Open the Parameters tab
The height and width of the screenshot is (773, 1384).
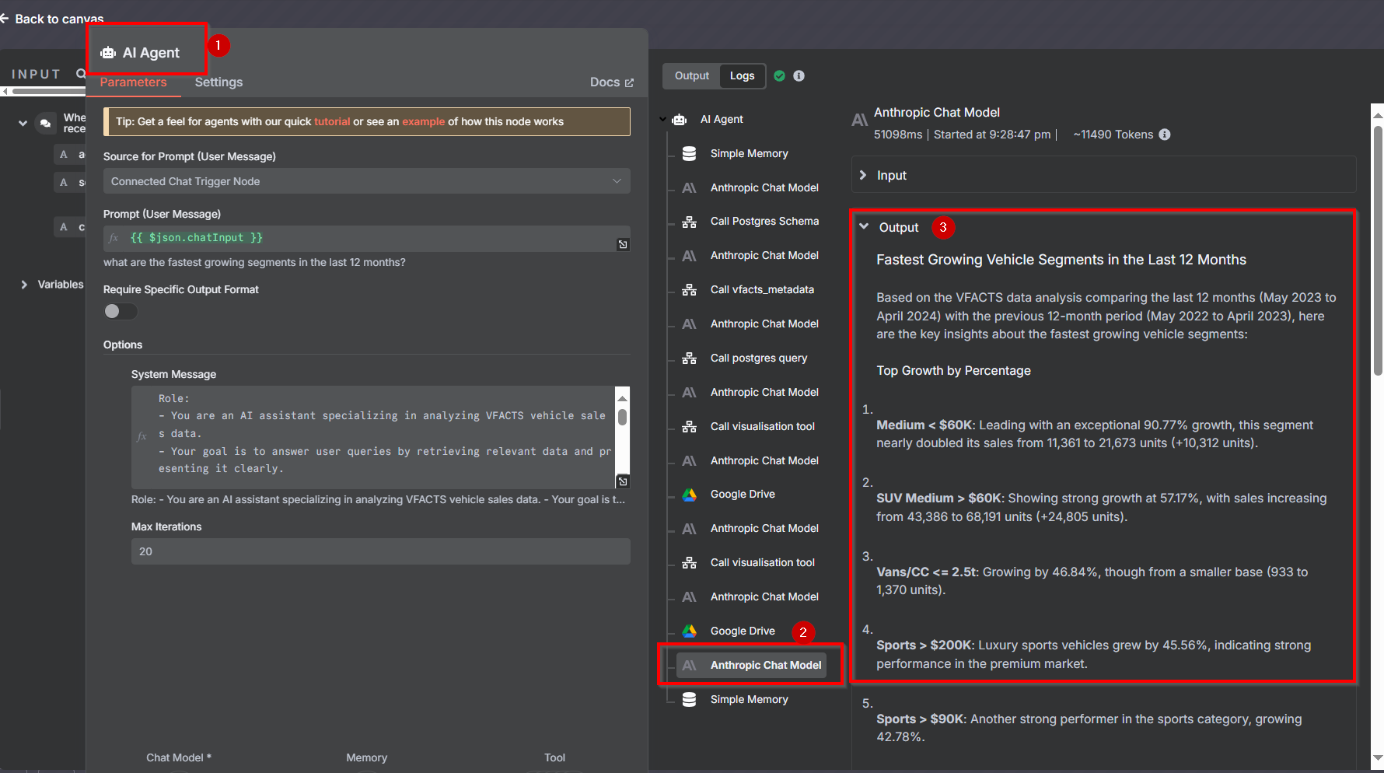pos(133,82)
